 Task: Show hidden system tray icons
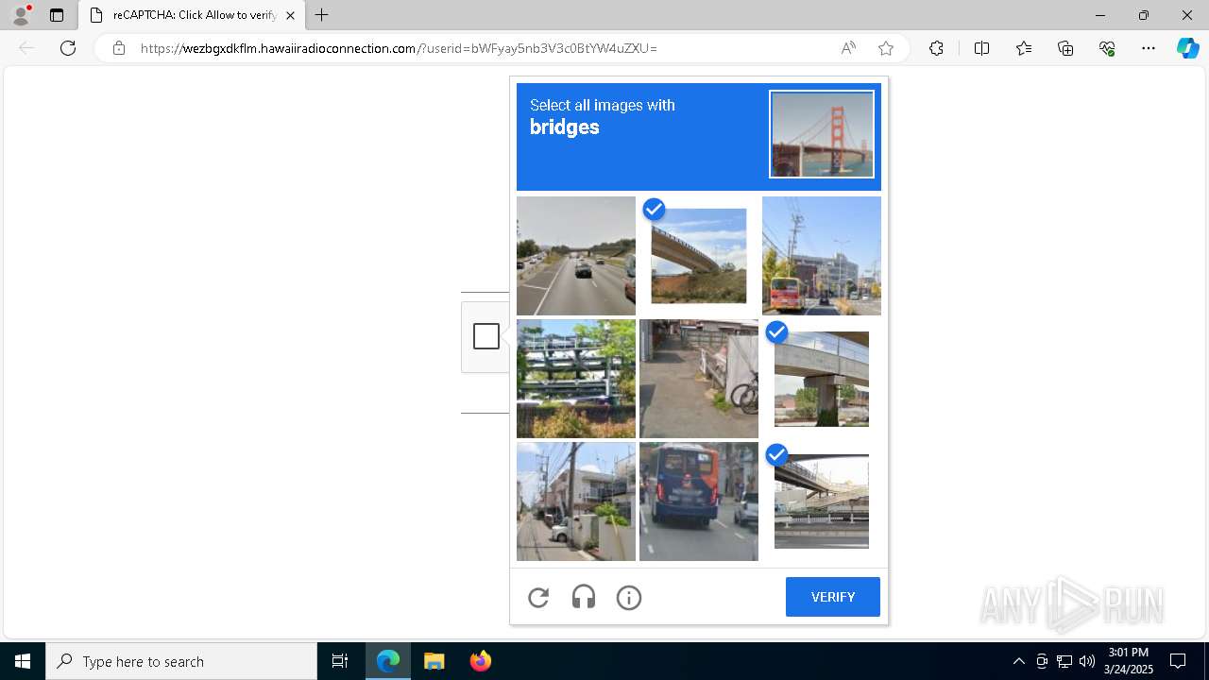[1018, 661]
